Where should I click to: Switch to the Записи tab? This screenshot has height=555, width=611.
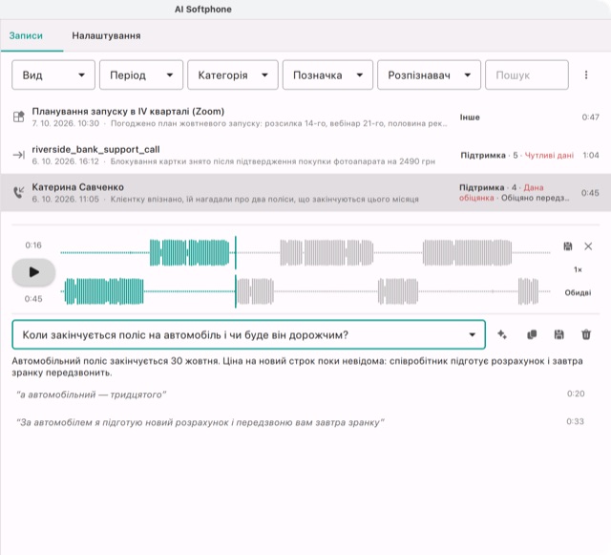26,36
